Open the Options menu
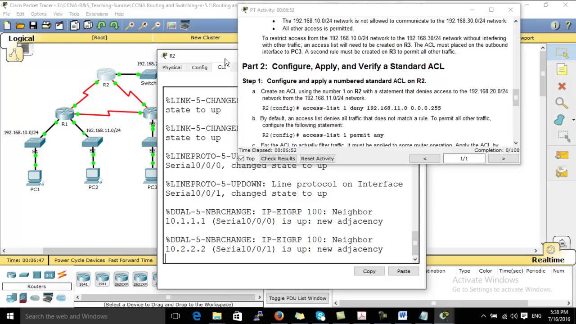 pos(38,14)
